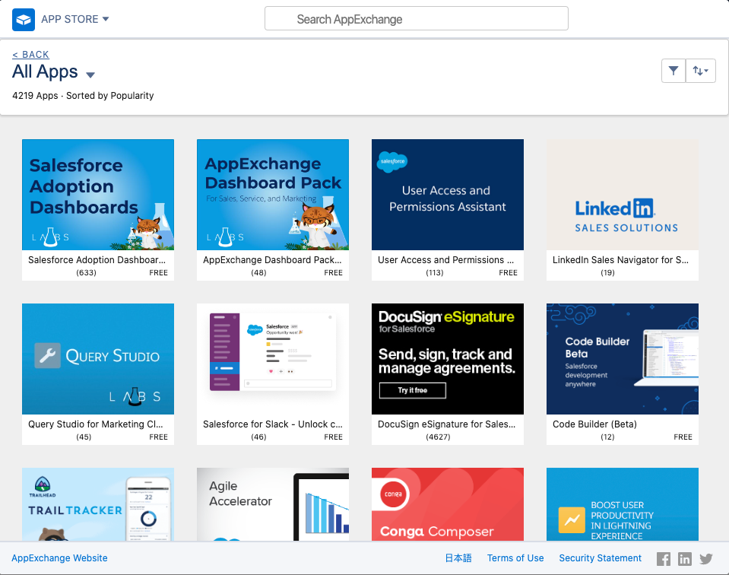The width and height of the screenshot is (729, 575).
Task: Switch language to 日本語
Action: click(x=458, y=558)
